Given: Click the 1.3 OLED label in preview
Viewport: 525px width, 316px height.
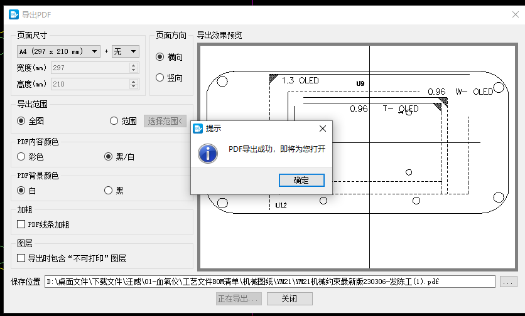Looking at the screenshot, I should [300, 81].
